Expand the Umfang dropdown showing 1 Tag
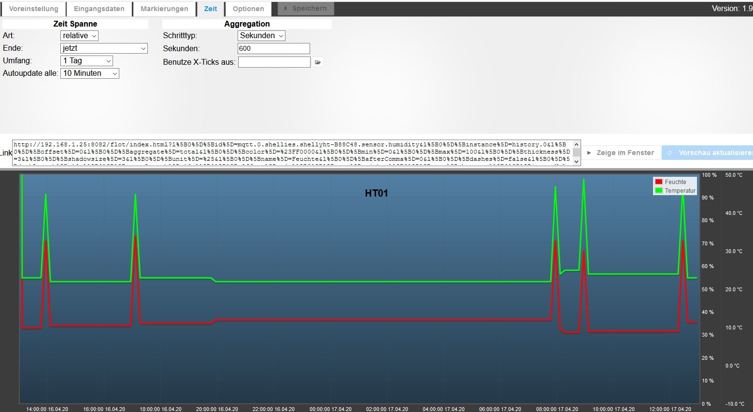 tap(87, 61)
